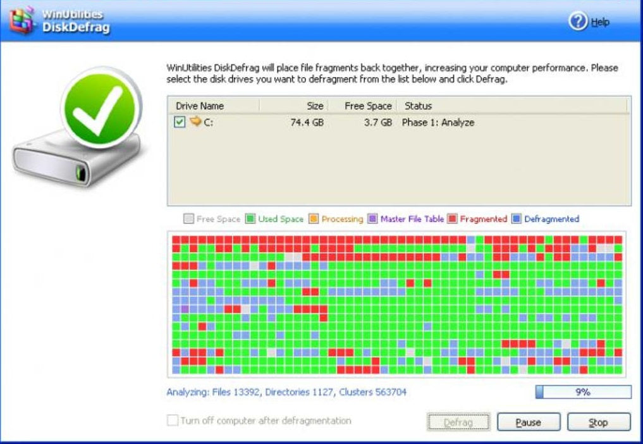643x444 pixels.
Task: Click the yellow arrow icon beside C:
Action: [196, 122]
